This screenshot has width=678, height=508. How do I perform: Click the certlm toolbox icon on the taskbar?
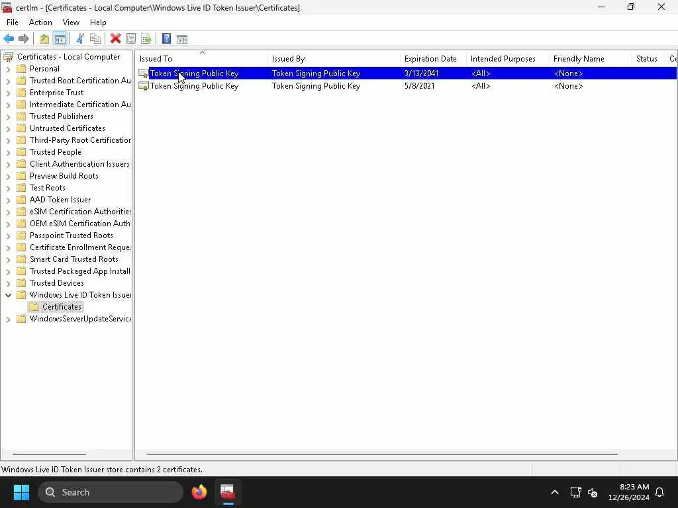pos(228,492)
